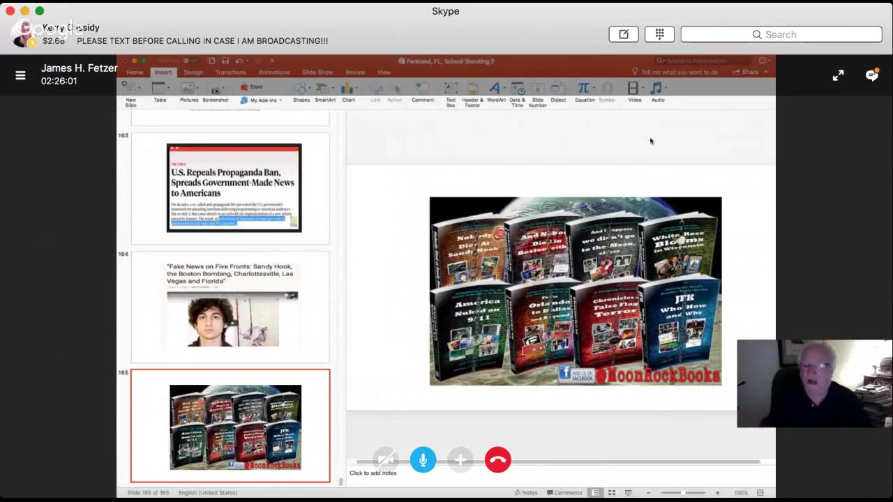Click the Link ribbon icon
893x502 pixels.
[x=375, y=88]
